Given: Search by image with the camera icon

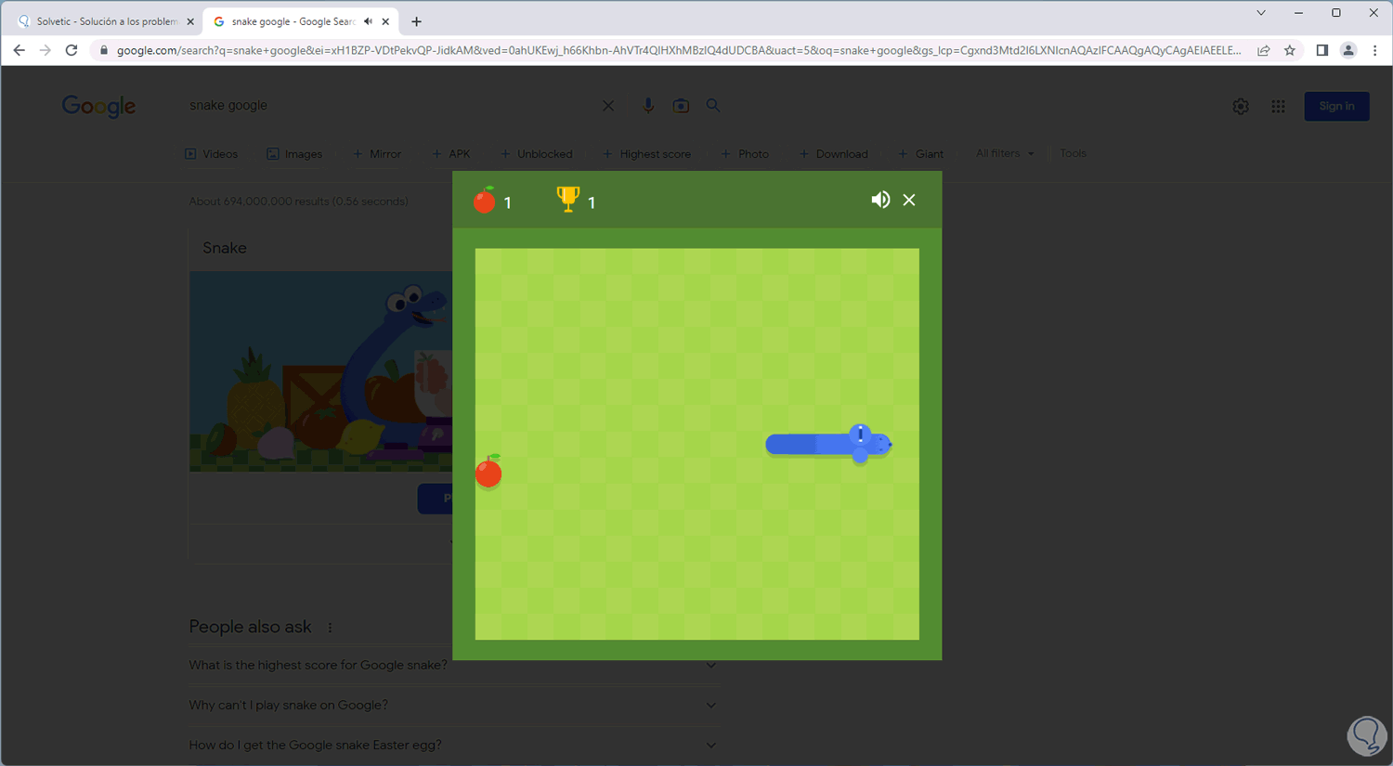Looking at the screenshot, I should (681, 106).
